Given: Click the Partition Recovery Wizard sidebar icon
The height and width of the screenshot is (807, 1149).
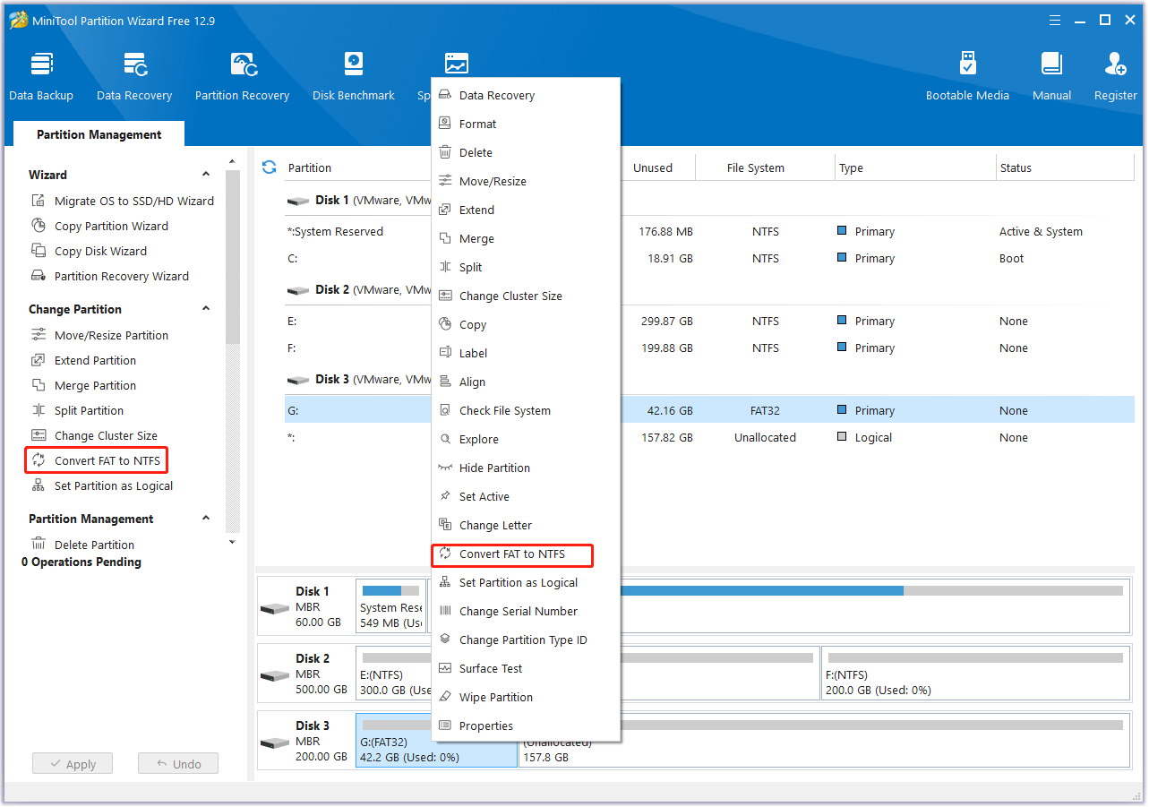Looking at the screenshot, I should [x=39, y=276].
